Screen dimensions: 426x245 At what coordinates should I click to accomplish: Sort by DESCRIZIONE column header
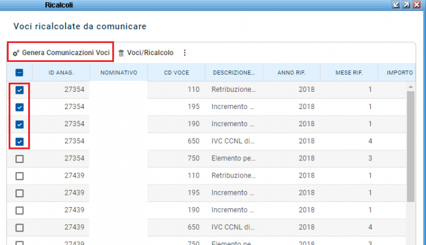point(234,73)
